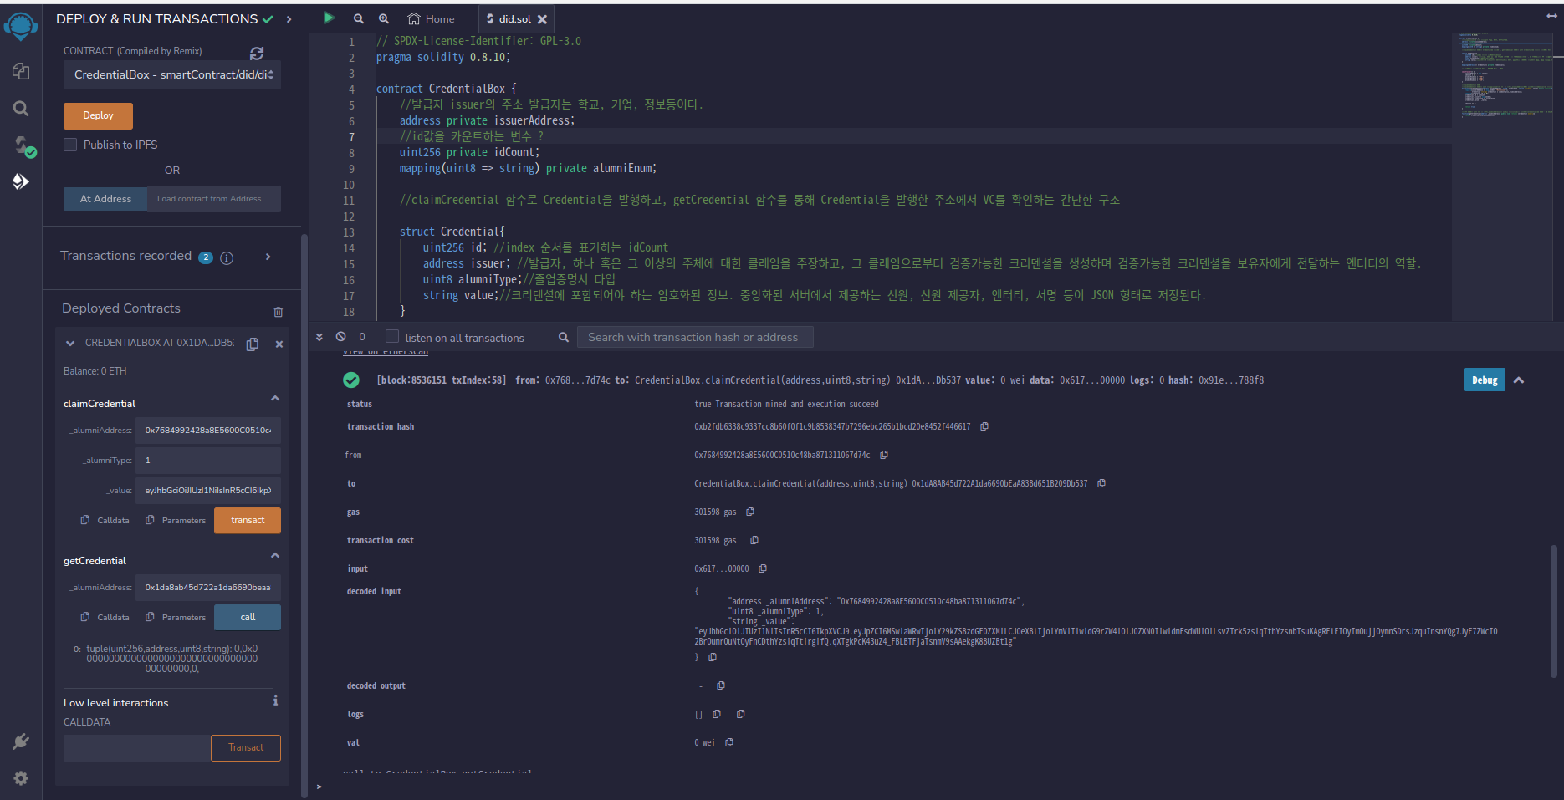Click the terminal search magnifier icon

coord(564,337)
